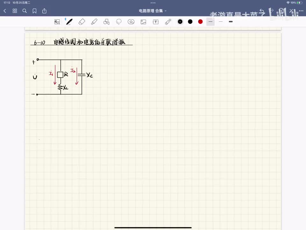Image resolution: width=306 pixels, height=230 pixels.
Task: Open the Elements sticker tool
Action: [131, 22]
